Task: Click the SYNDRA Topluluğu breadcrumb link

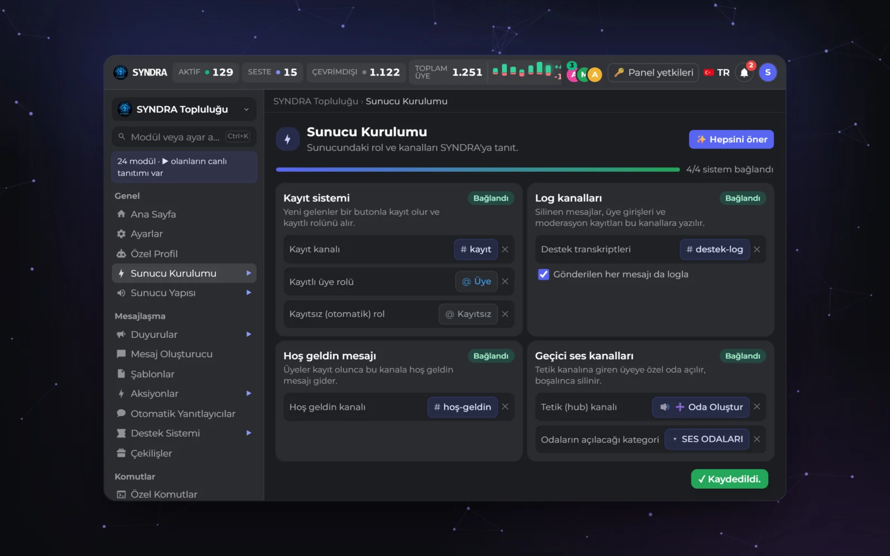Action: (315, 101)
